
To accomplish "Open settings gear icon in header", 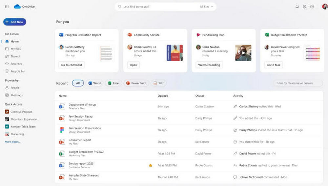I will pos(304,7).
